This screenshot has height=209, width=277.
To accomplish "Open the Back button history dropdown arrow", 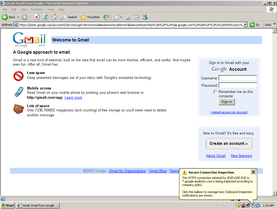I will click(18, 17).
